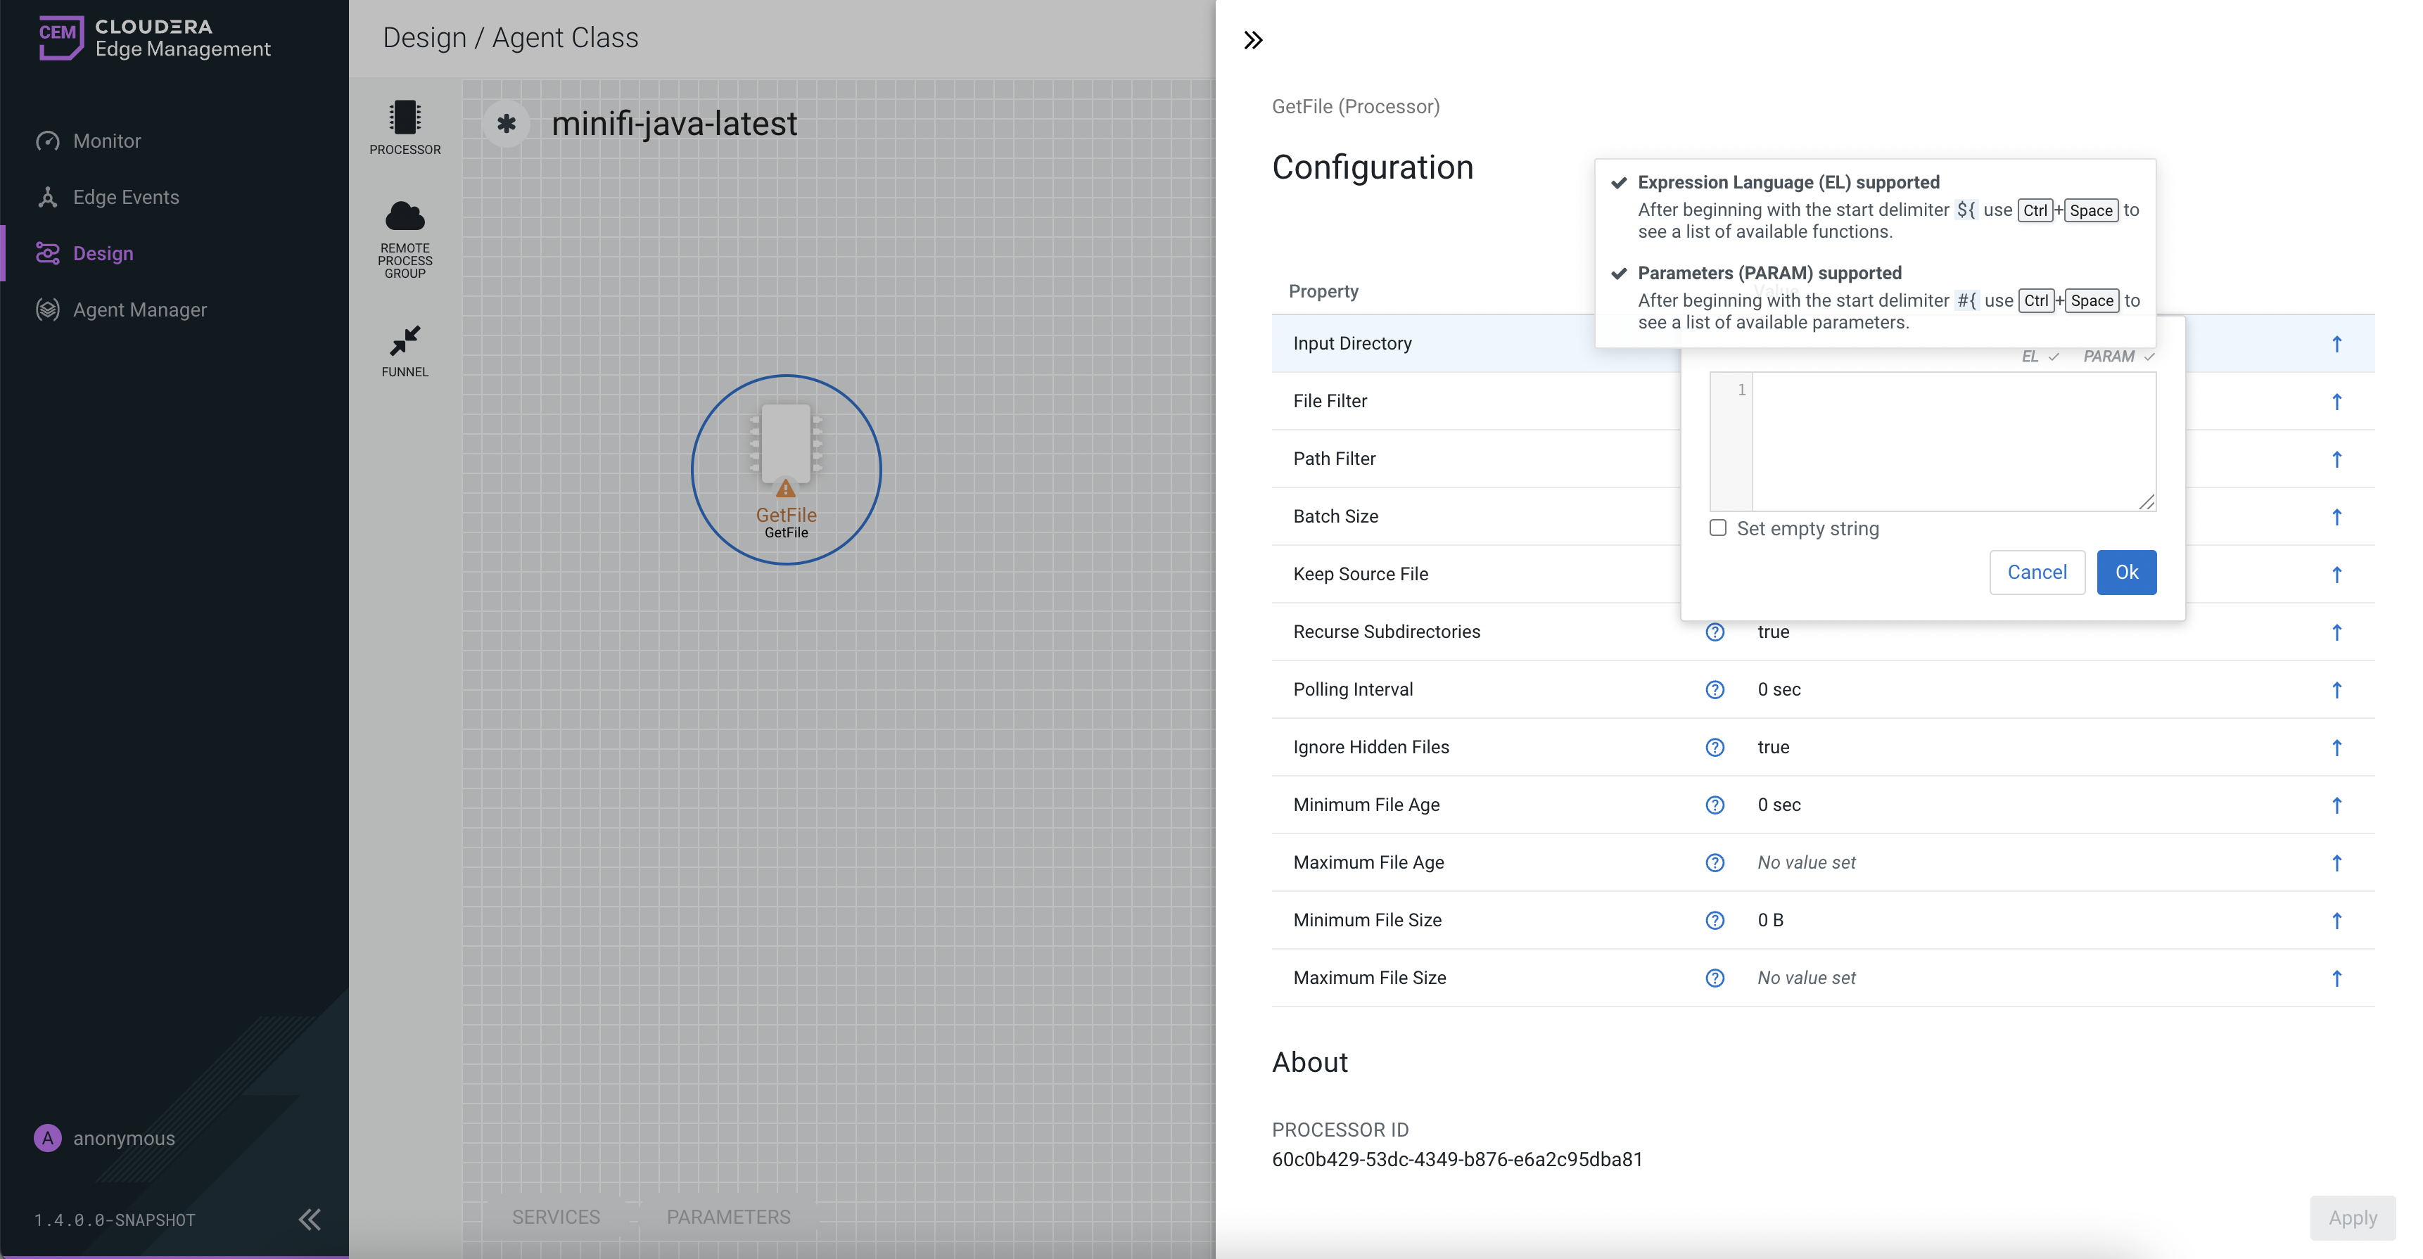Collapse the configuration side panel
The image size is (2423, 1259).
click(1253, 39)
